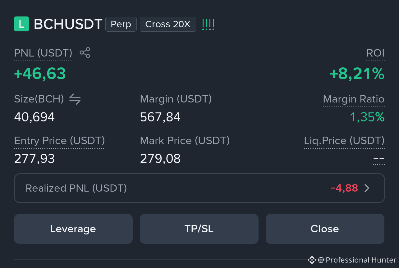Open the Cross 20X margin mode selector

pos(168,24)
